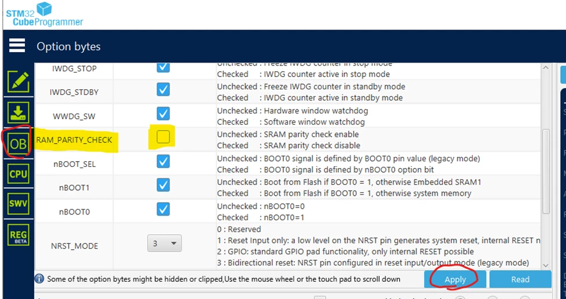Click 'BOOT0 signal is defined by nBOOT0 option bit'
The height and width of the screenshot is (299, 566).
click(349, 169)
